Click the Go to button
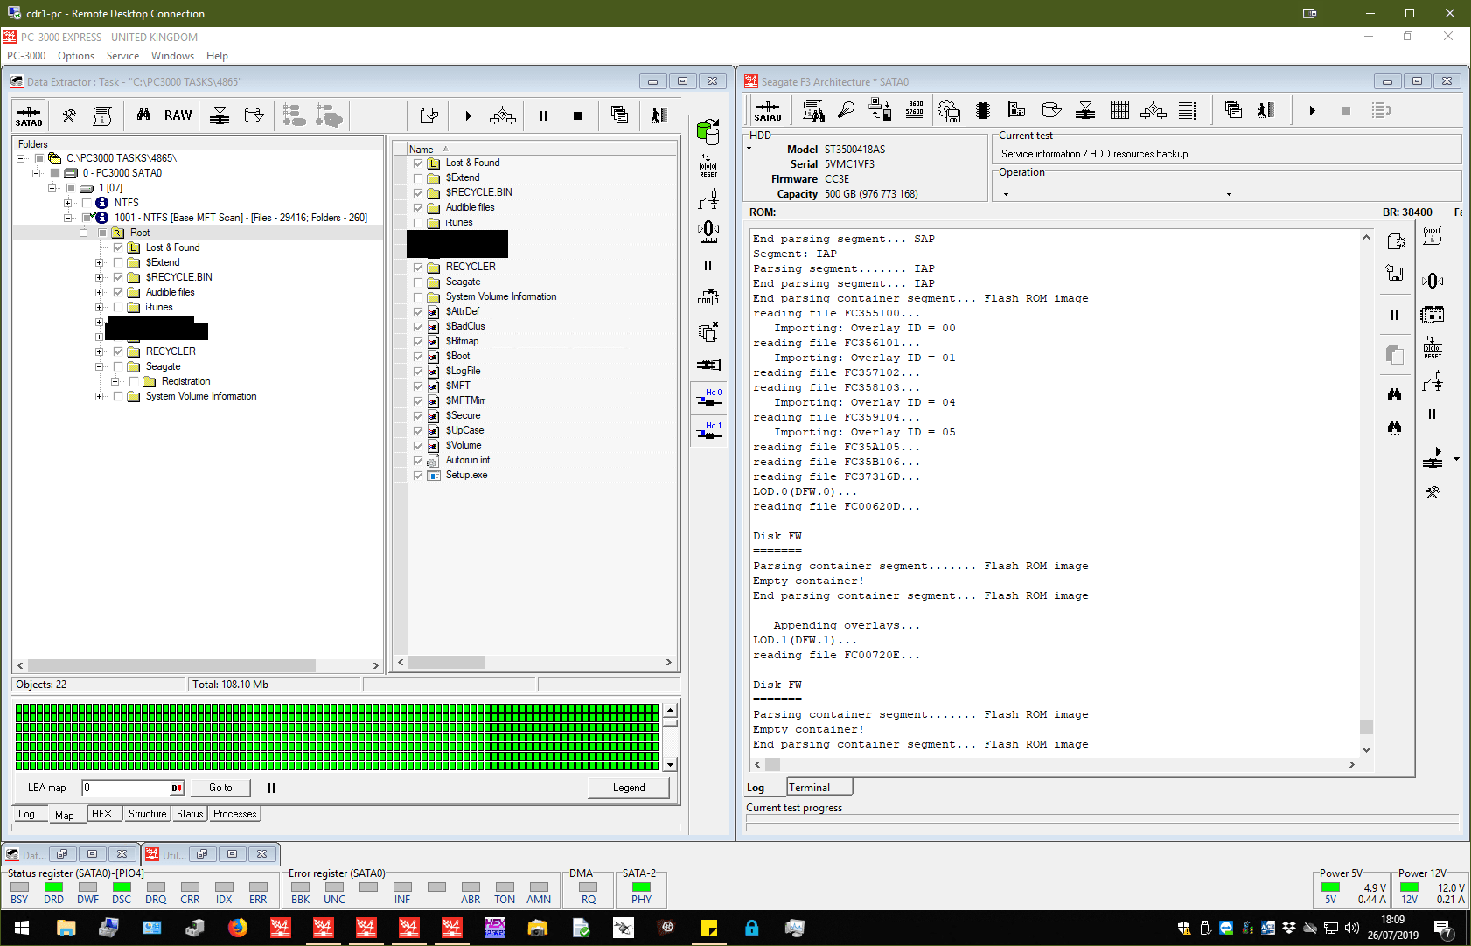The image size is (1471, 946). click(220, 788)
